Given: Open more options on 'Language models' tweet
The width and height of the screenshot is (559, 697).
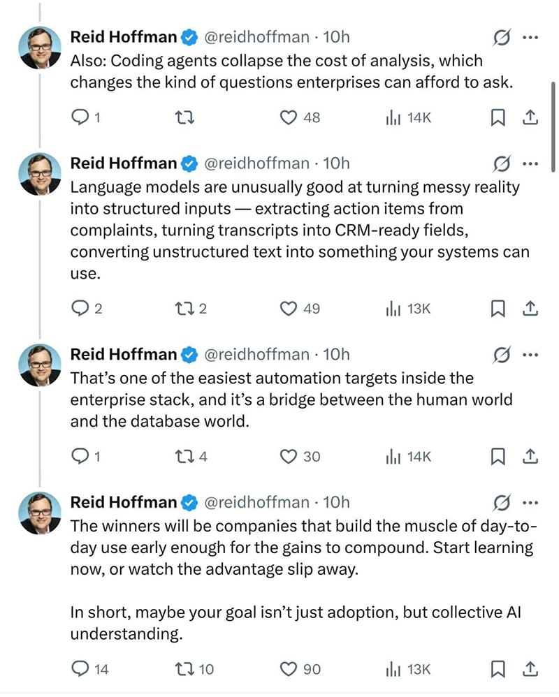Looking at the screenshot, I should (531, 163).
